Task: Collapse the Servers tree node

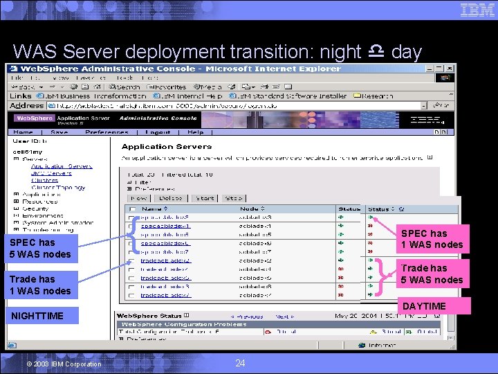Action: click(x=16, y=159)
